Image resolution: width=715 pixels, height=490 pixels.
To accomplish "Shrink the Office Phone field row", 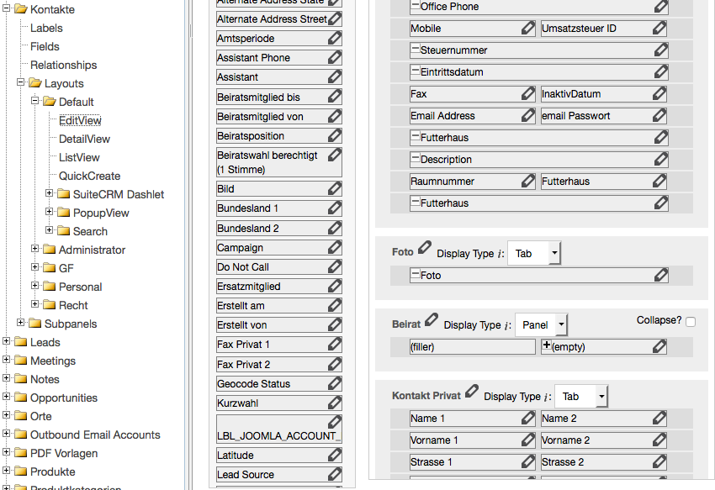I will click(x=416, y=5).
